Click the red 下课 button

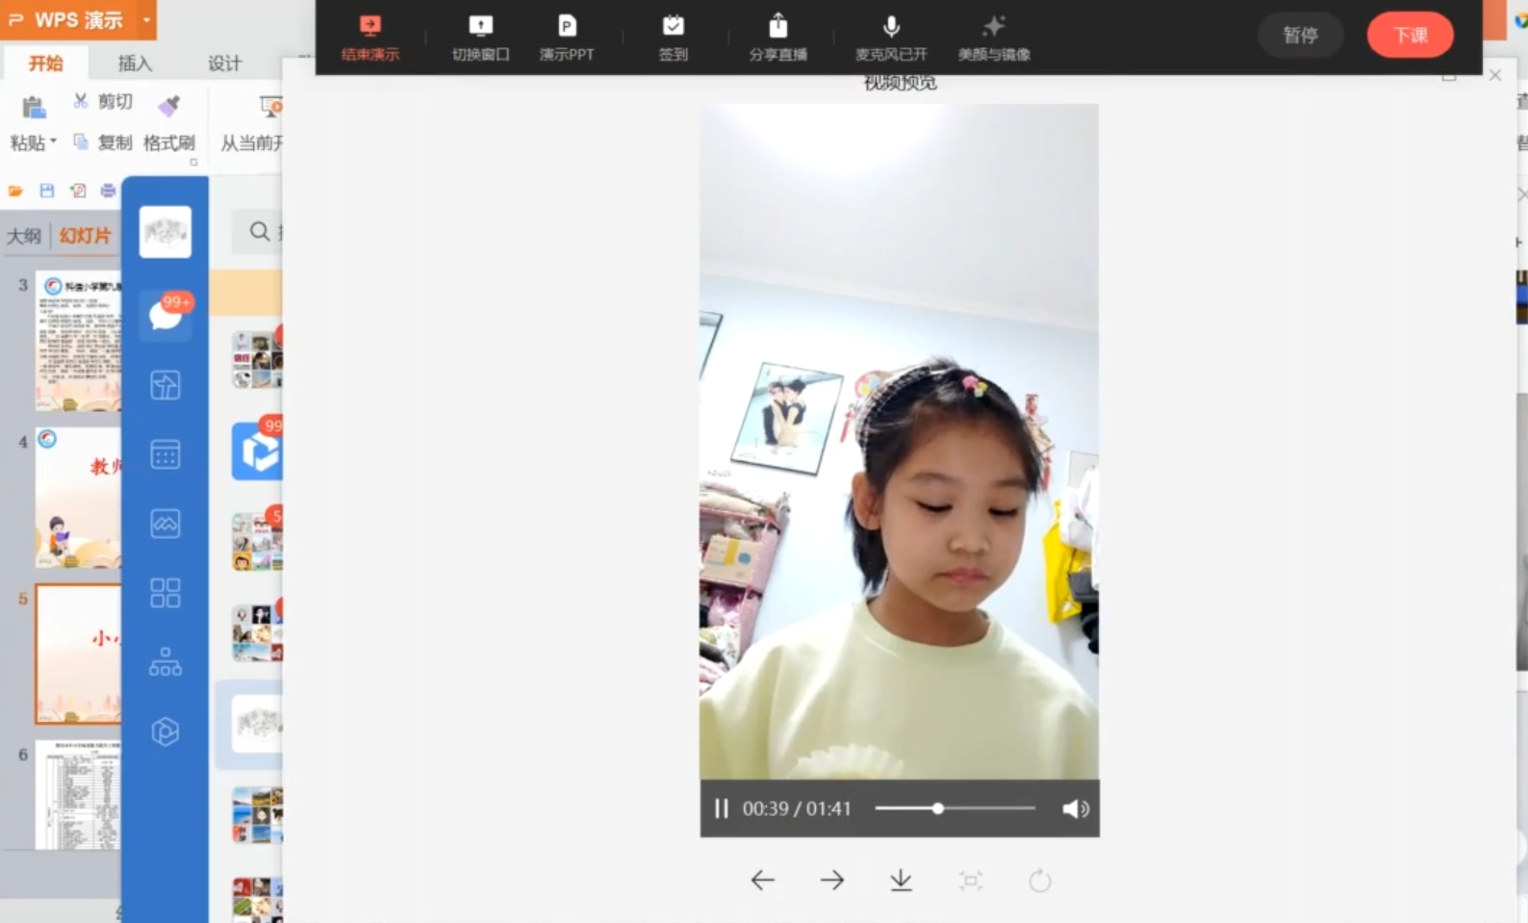[x=1410, y=36]
